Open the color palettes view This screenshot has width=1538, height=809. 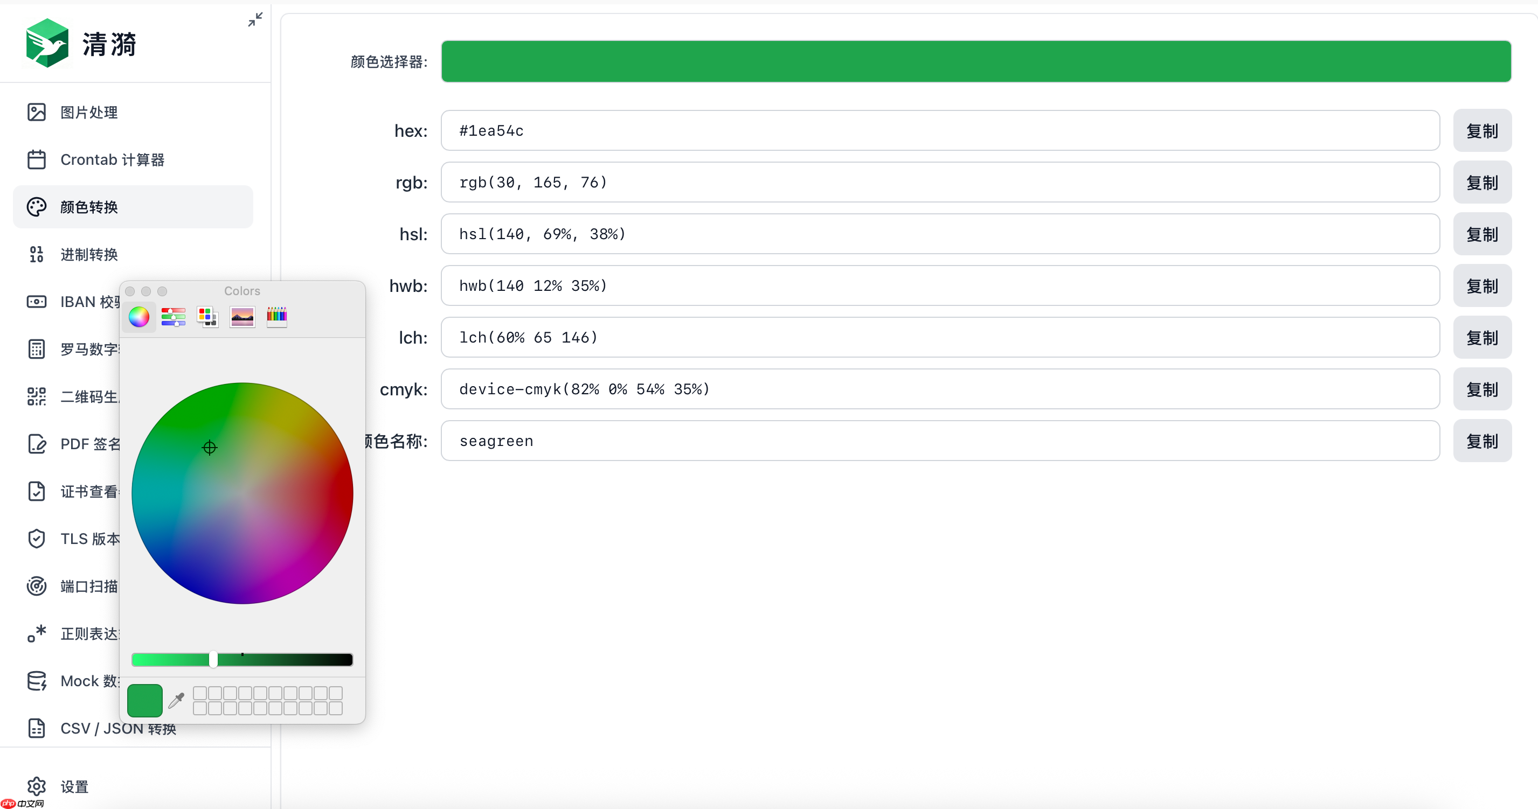tap(207, 316)
